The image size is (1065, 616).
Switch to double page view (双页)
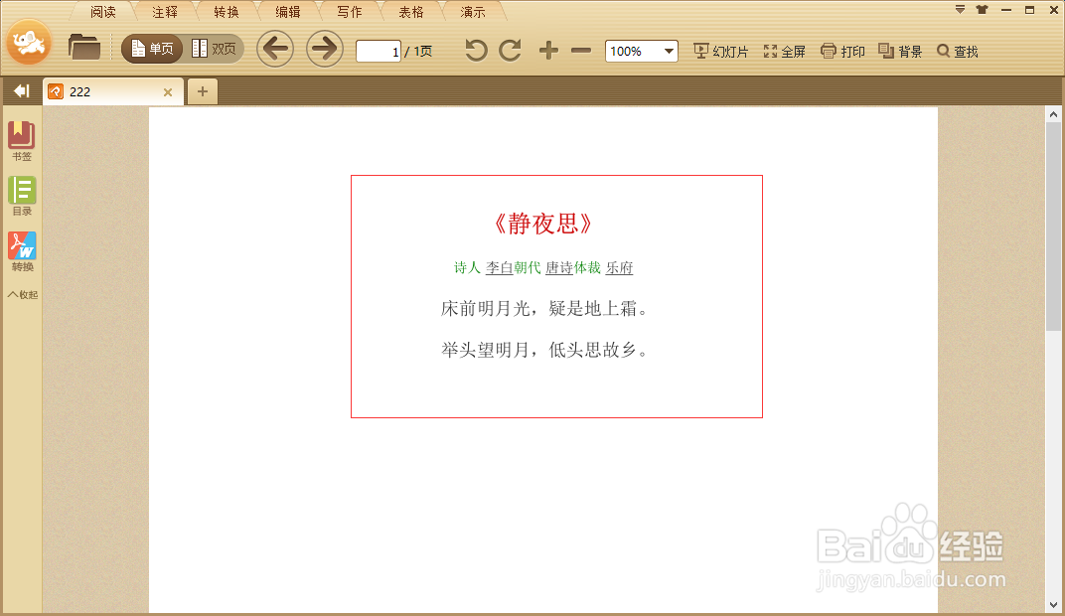click(214, 49)
